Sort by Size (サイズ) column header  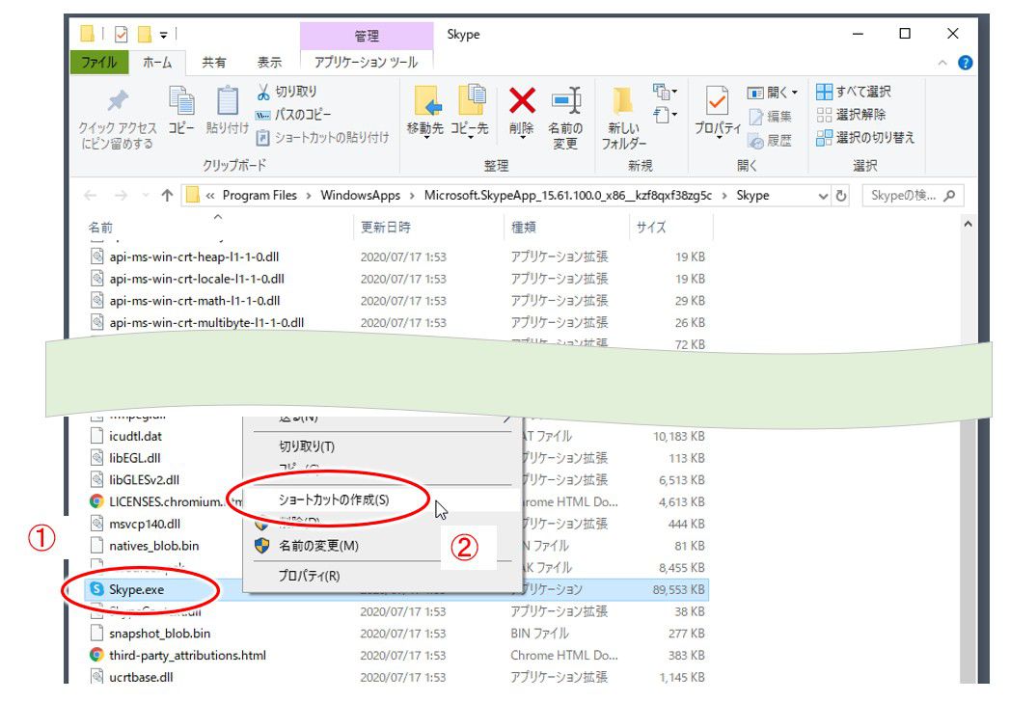[650, 227]
